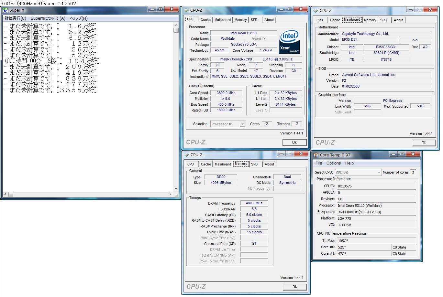Click the right arrow of Super π horizontal scrollbar
This screenshot has height=297, width=443.
click(x=171, y=194)
